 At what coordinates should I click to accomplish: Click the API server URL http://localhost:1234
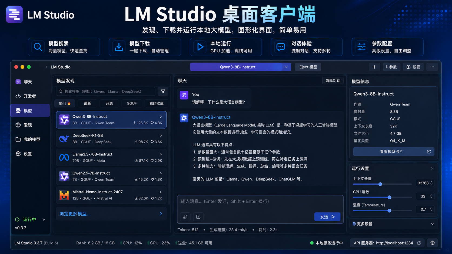click(394, 243)
